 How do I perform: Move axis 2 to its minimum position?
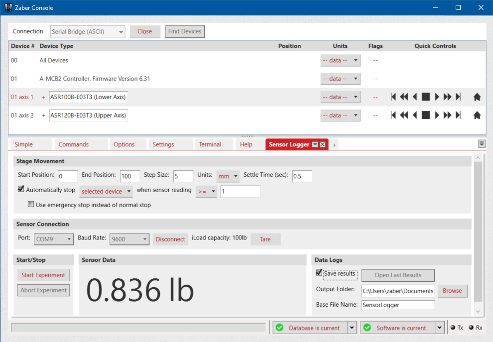click(393, 115)
